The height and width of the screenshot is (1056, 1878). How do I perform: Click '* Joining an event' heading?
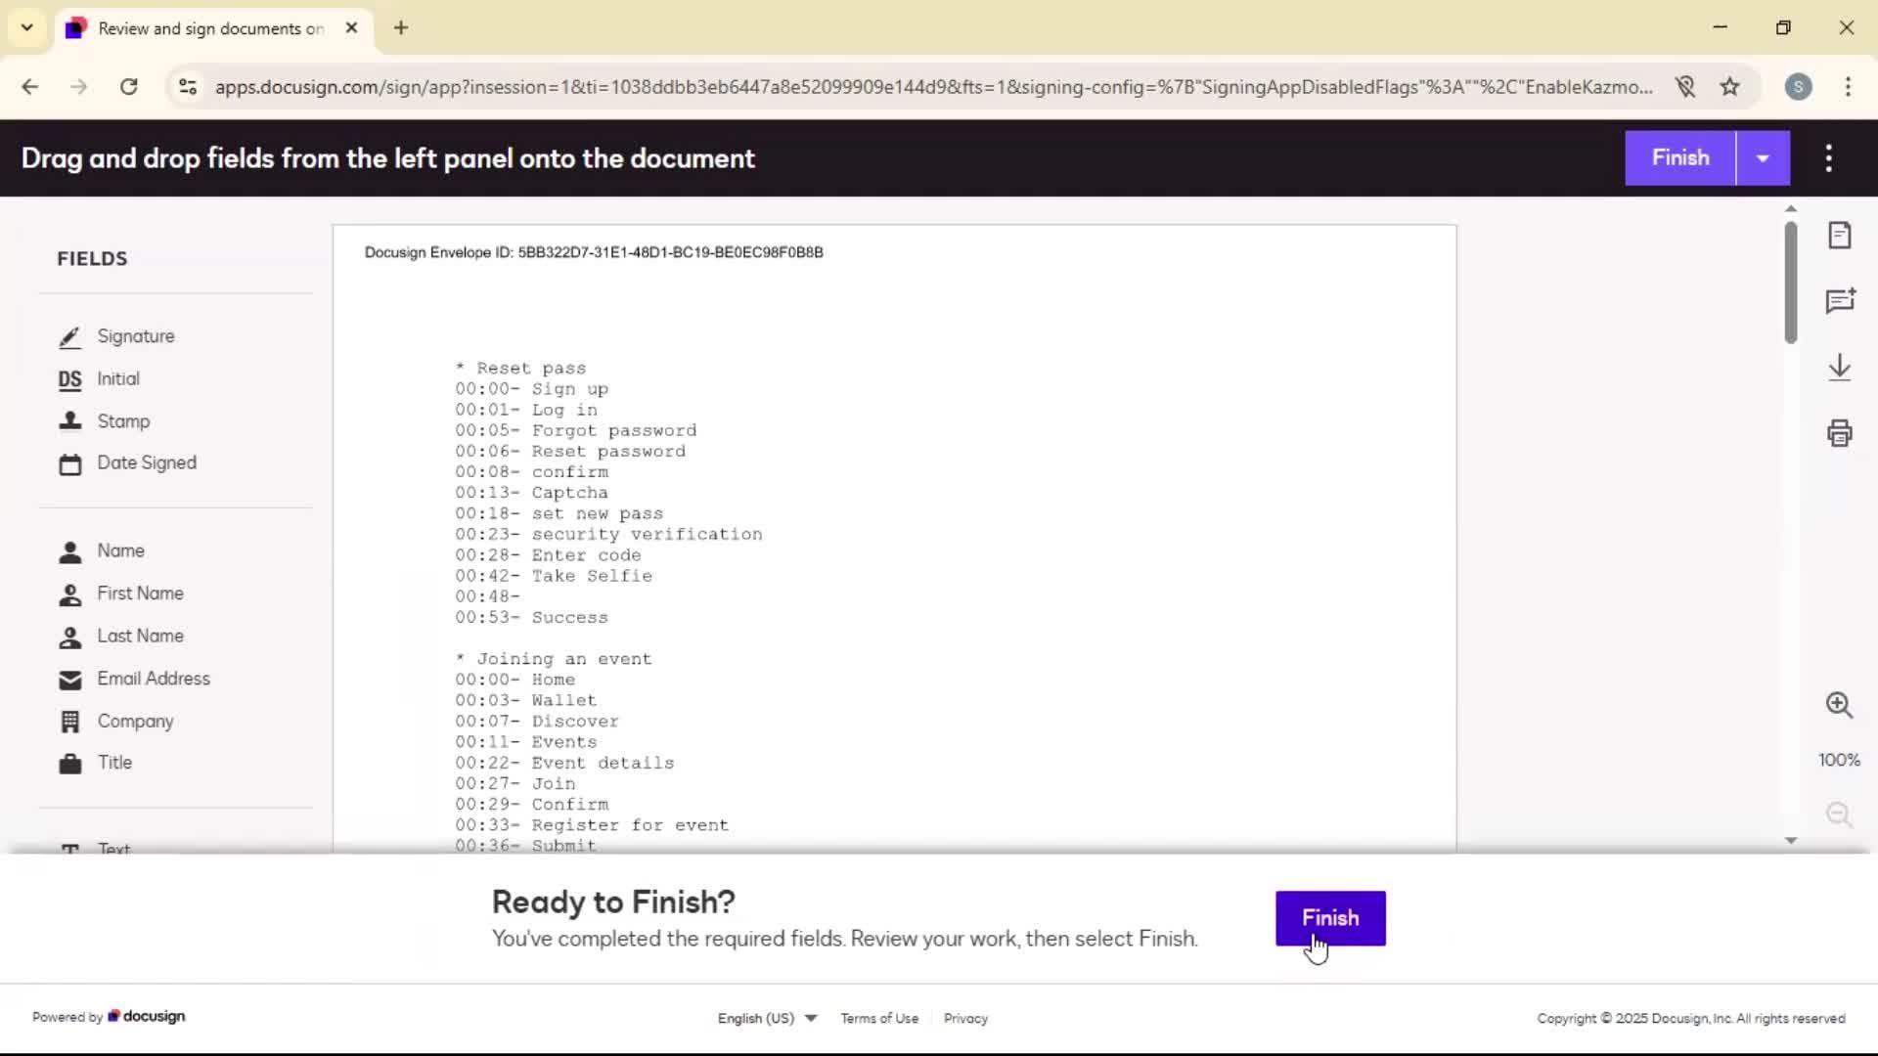click(x=554, y=659)
